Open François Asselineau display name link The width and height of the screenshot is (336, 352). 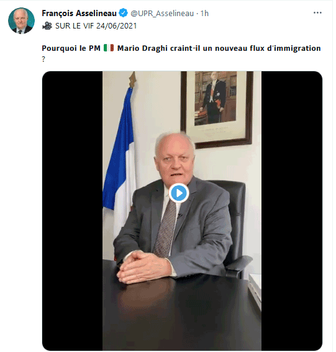tap(79, 13)
